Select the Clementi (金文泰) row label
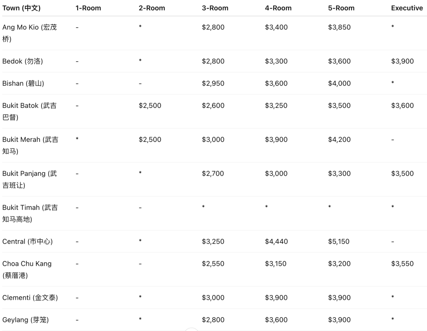Screen dimensions: 427x331 30,297
